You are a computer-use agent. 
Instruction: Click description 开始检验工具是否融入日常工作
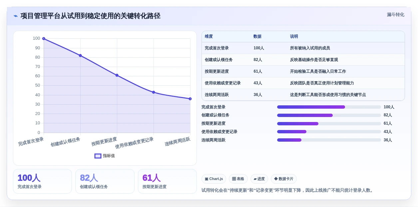click(x=318, y=71)
